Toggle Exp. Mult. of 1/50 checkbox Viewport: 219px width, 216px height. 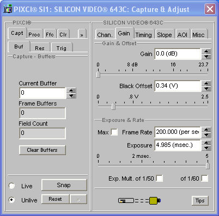[x=160, y=178]
